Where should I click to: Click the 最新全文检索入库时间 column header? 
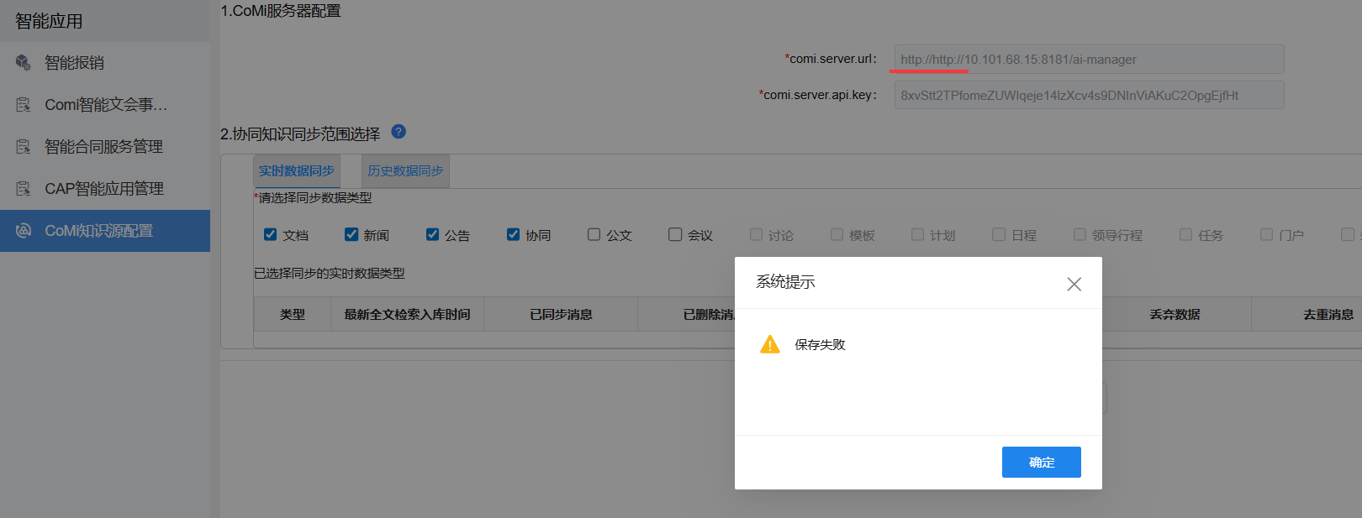(x=407, y=315)
